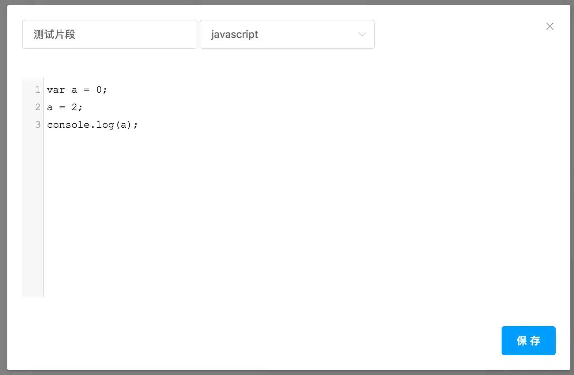Click the equals sign on line one
This screenshot has height=375, width=574.
[x=87, y=90]
